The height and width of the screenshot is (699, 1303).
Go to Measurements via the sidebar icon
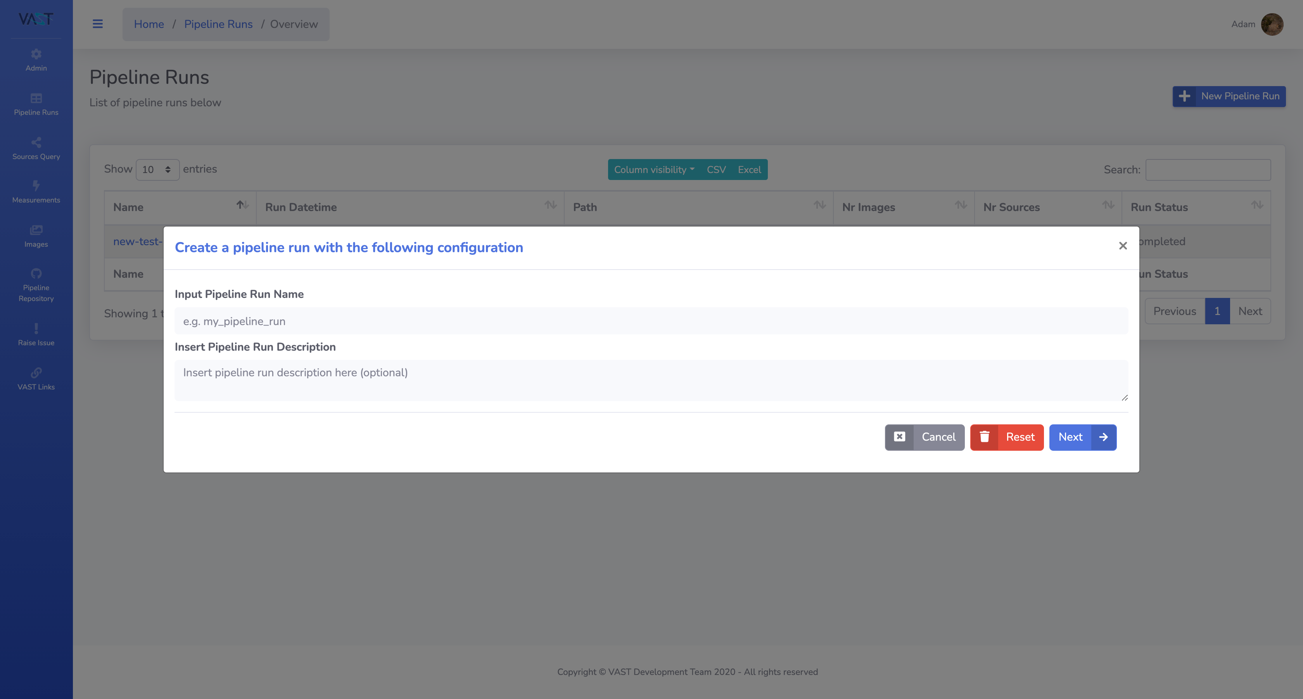(36, 192)
